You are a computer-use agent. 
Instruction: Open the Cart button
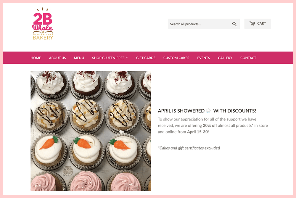point(258,24)
